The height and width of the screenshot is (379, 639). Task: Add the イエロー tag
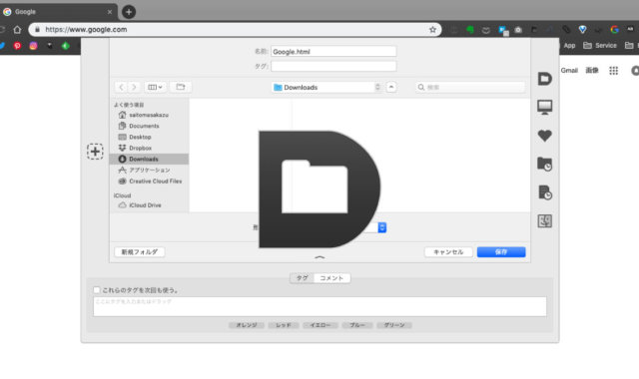pyautogui.click(x=320, y=325)
